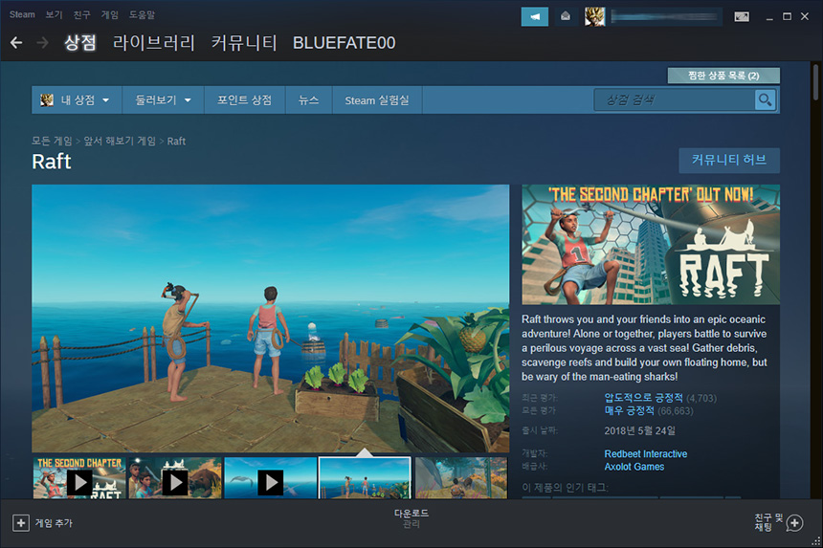Open 찜한 상품 목록 (2)

(x=723, y=76)
